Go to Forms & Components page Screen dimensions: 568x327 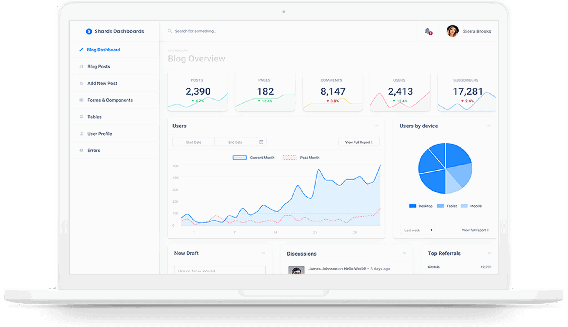110,100
